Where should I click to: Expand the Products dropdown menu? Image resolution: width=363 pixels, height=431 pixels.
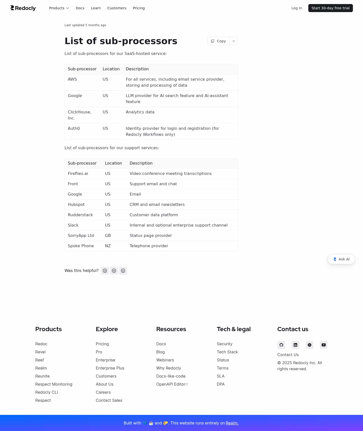pyautogui.click(x=59, y=8)
